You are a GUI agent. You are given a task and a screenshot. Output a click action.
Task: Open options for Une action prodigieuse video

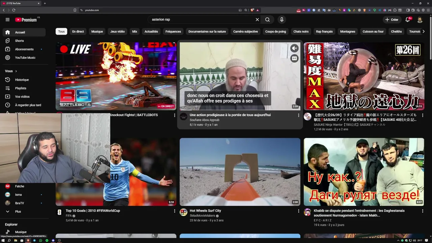[298, 115]
